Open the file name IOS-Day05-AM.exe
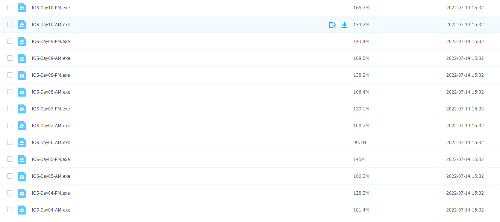 click(x=51, y=176)
